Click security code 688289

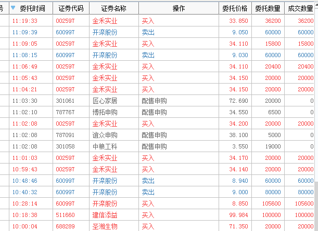(x=65, y=226)
